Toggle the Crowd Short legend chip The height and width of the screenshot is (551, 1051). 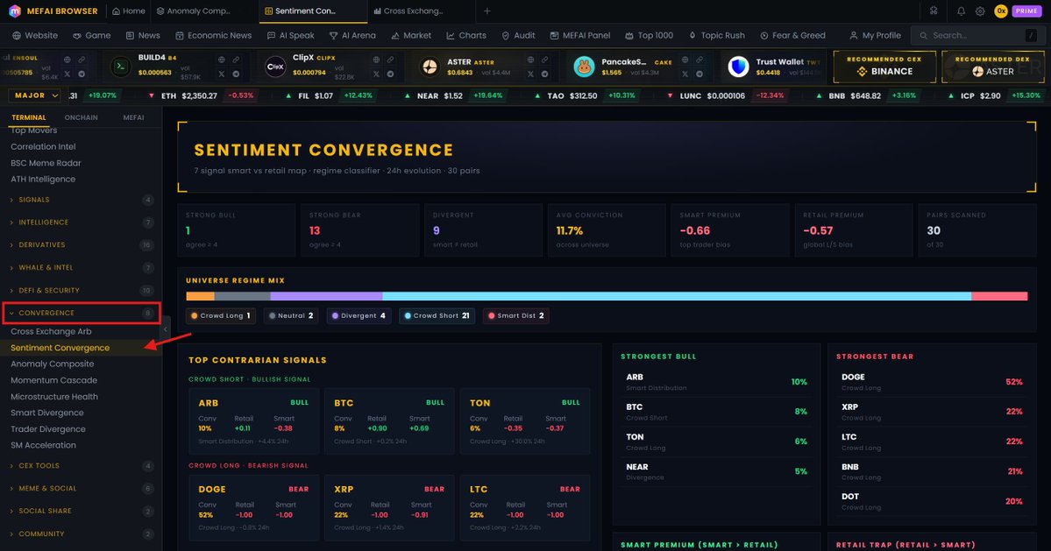click(x=437, y=315)
